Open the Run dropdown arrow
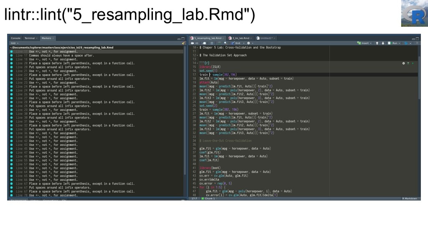Screen dimensions: 428x240 pos(399,43)
